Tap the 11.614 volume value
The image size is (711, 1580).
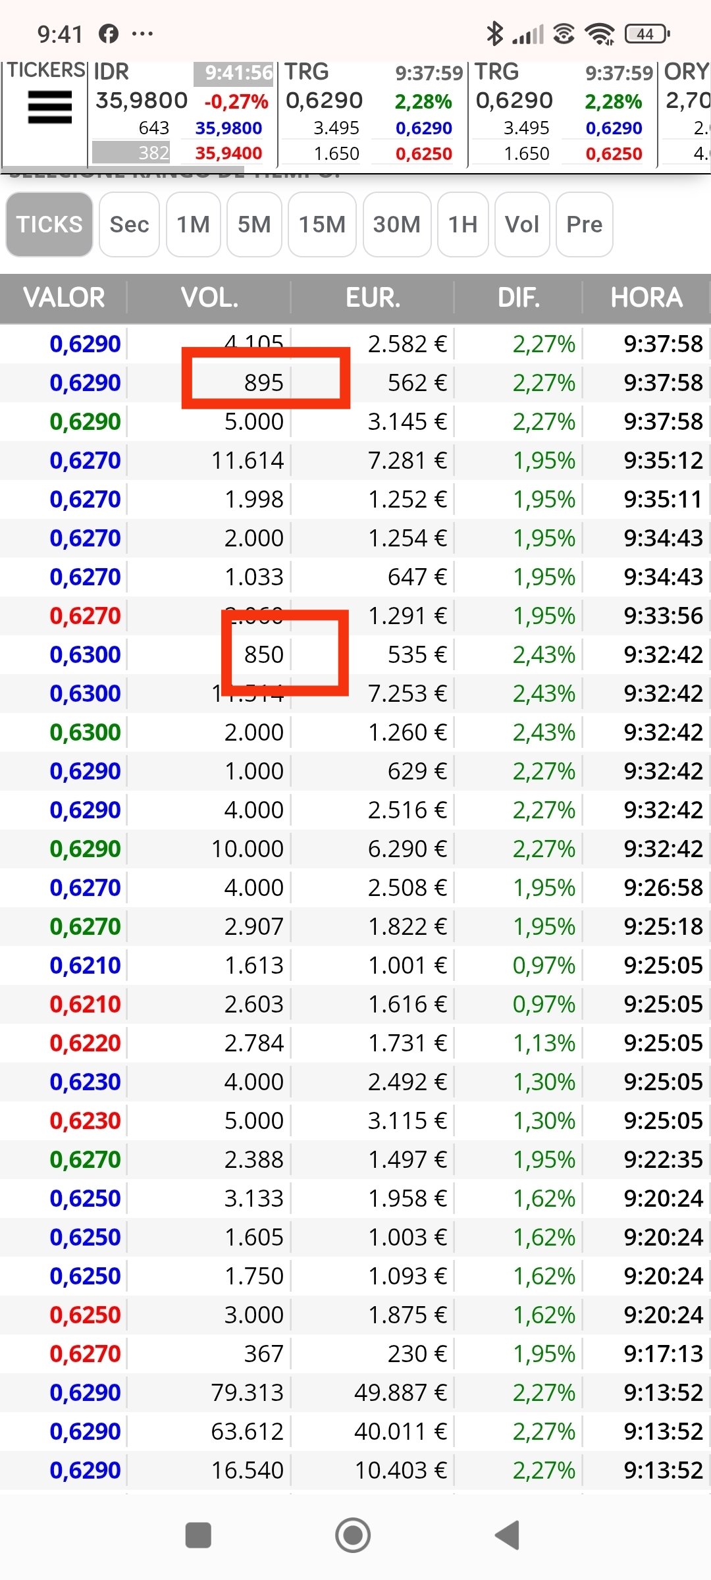point(248,460)
